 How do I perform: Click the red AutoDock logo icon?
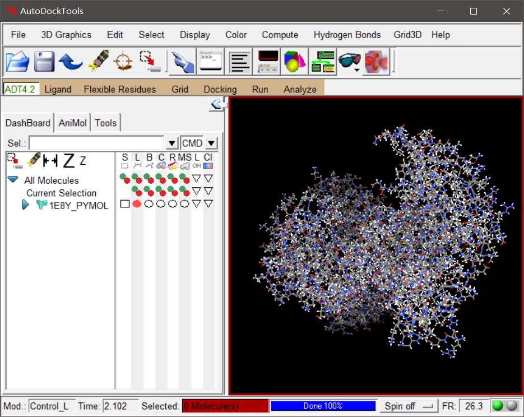tap(376, 62)
